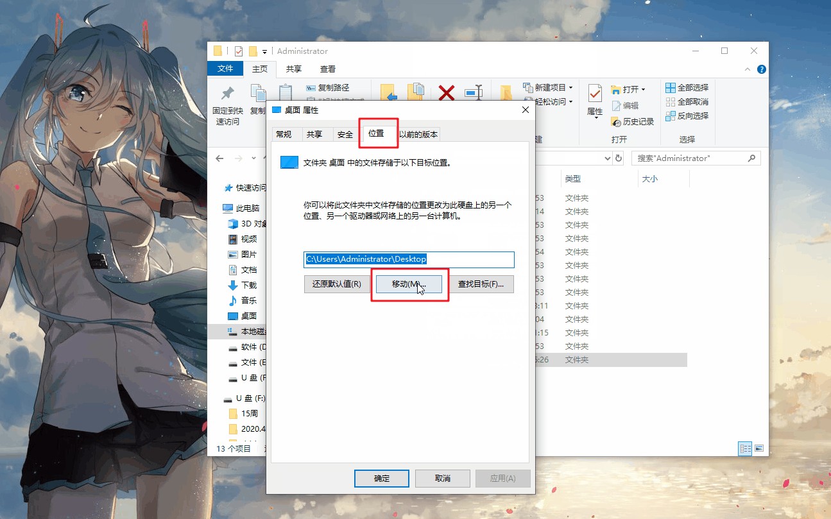Image resolution: width=831 pixels, height=519 pixels.
Task: Click 历史记录 in the ribbon
Action: click(633, 122)
